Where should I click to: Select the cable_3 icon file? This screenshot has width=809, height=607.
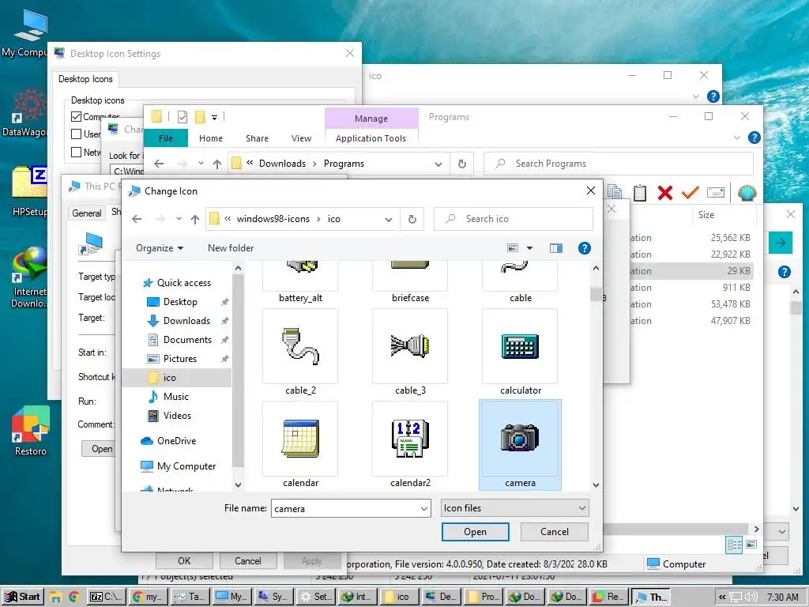410,353
